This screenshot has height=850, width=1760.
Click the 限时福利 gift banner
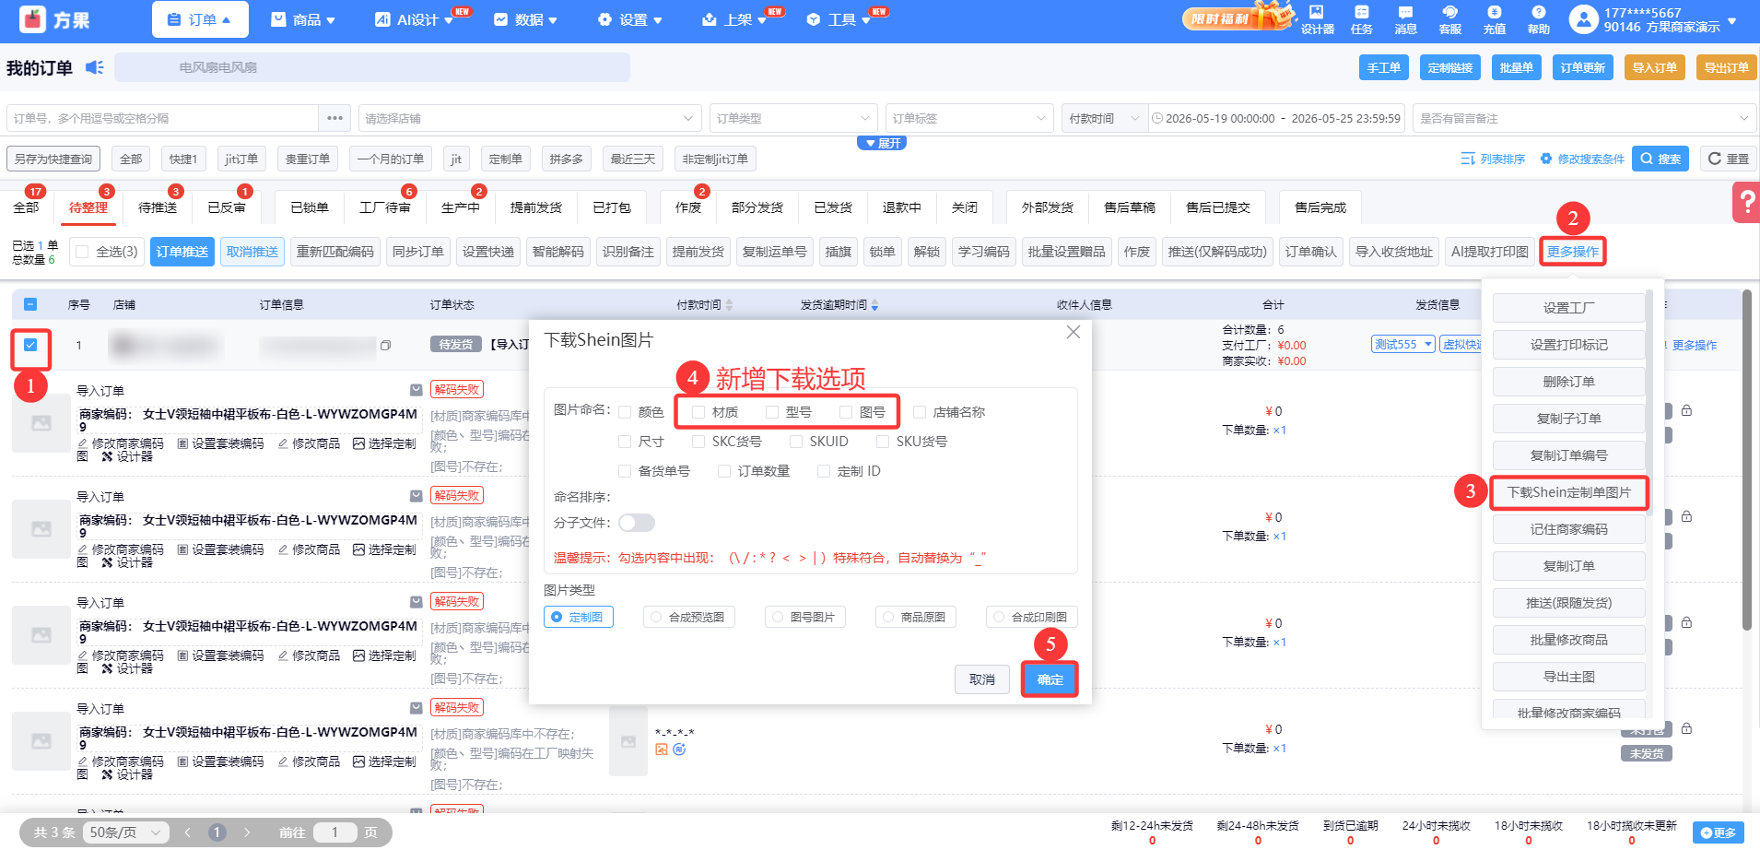click(1238, 18)
